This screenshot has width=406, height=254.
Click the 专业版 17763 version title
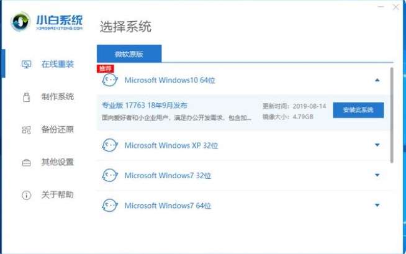(145, 106)
